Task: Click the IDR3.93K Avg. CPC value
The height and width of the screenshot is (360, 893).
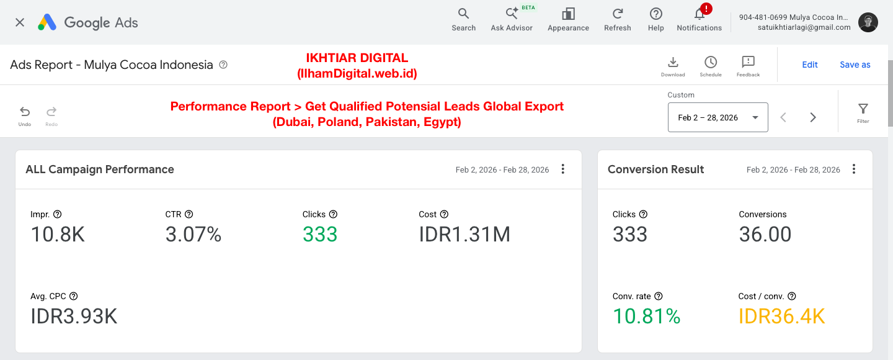Action: coord(74,317)
